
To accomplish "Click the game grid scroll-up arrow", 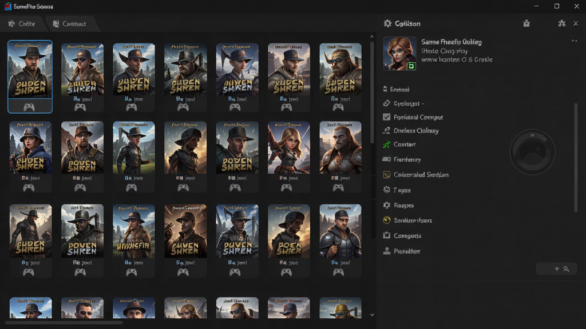I will [x=372, y=37].
